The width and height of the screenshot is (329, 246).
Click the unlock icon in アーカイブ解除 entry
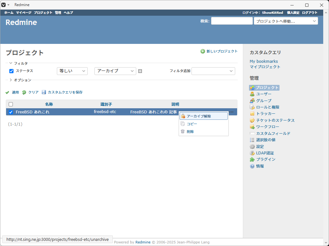pyautogui.click(x=183, y=116)
